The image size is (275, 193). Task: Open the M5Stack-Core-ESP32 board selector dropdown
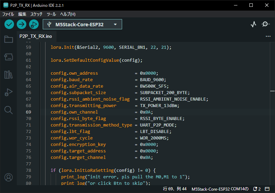click(x=82, y=24)
